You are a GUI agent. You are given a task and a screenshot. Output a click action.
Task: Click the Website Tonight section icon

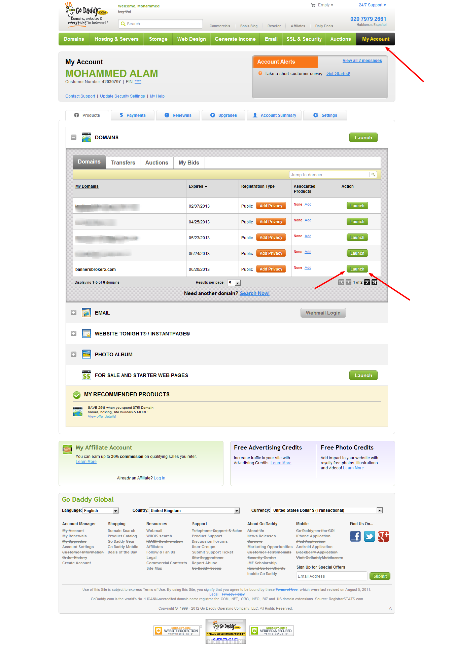tap(86, 333)
